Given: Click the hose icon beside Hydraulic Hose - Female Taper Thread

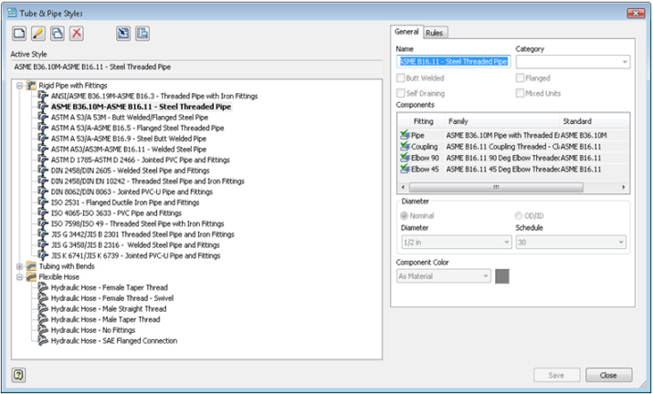Looking at the screenshot, I should click(x=43, y=287).
